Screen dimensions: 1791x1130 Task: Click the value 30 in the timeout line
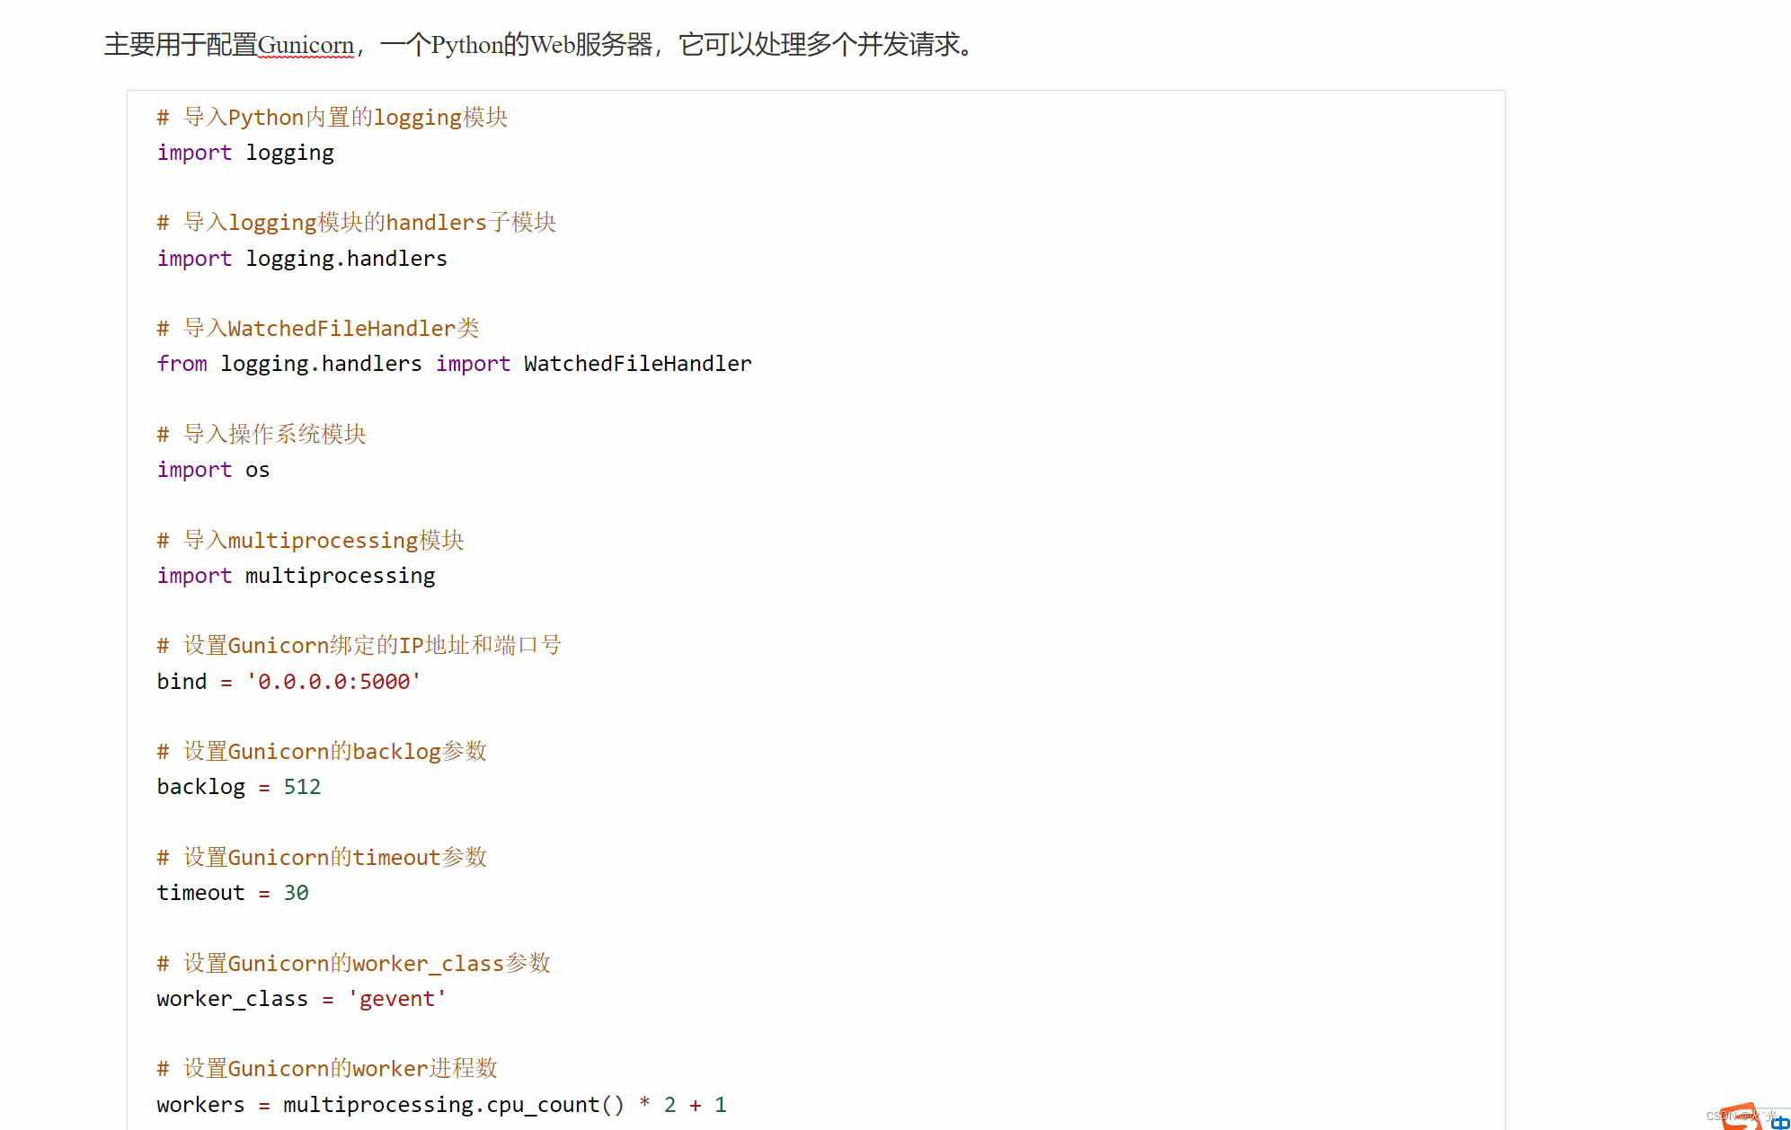(297, 893)
